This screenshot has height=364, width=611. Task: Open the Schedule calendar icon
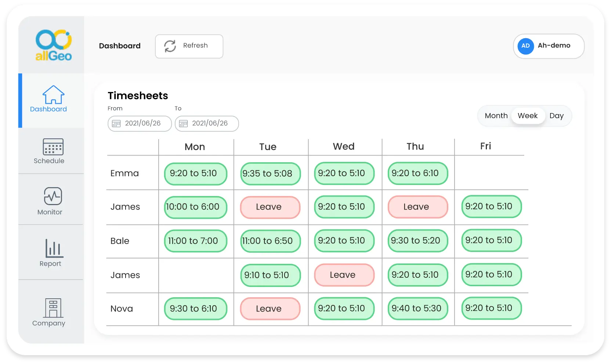[x=53, y=148]
